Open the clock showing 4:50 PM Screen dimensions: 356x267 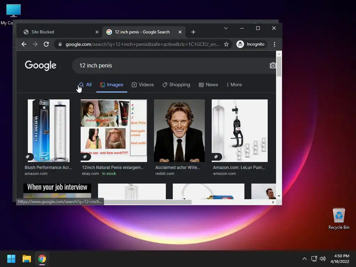[x=340, y=259]
